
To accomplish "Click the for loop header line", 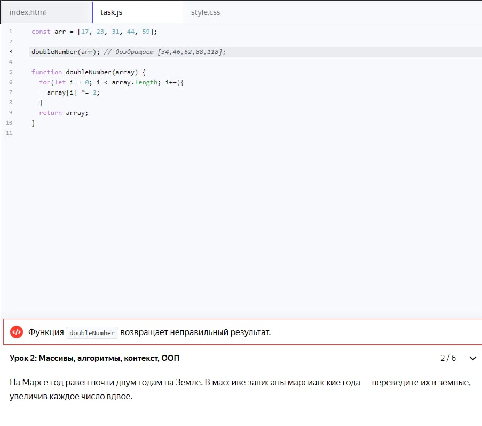I will point(111,82).
